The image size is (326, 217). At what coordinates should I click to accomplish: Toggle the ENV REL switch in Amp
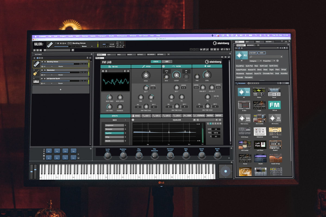217,98
